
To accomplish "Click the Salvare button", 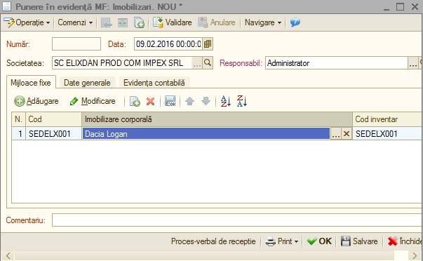I will click(x=359, y=241).
